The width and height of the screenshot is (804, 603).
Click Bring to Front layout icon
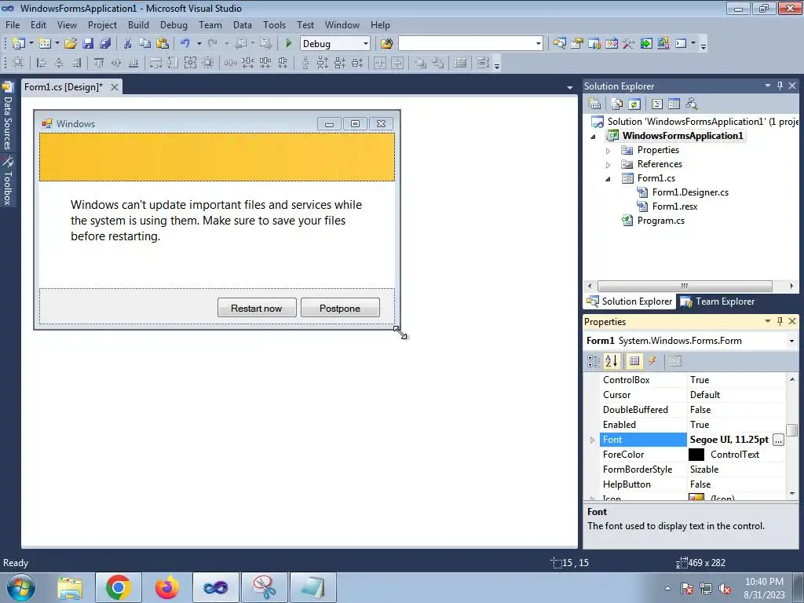(x=421, y=63)
